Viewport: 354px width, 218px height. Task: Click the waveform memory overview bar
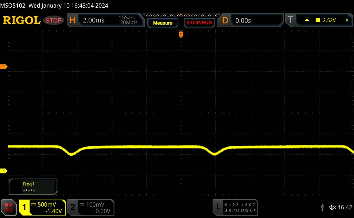click(181, 15)
